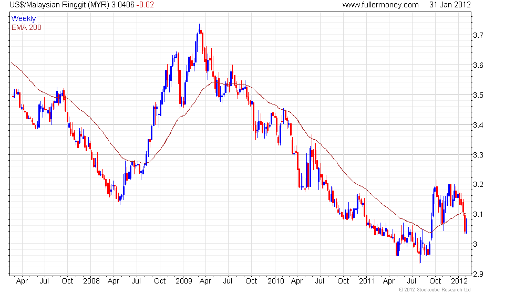The width and height of the screenshot is (515, 294).
Task: Click the 31 Jan 2012 date
Action: coord(450,5)
